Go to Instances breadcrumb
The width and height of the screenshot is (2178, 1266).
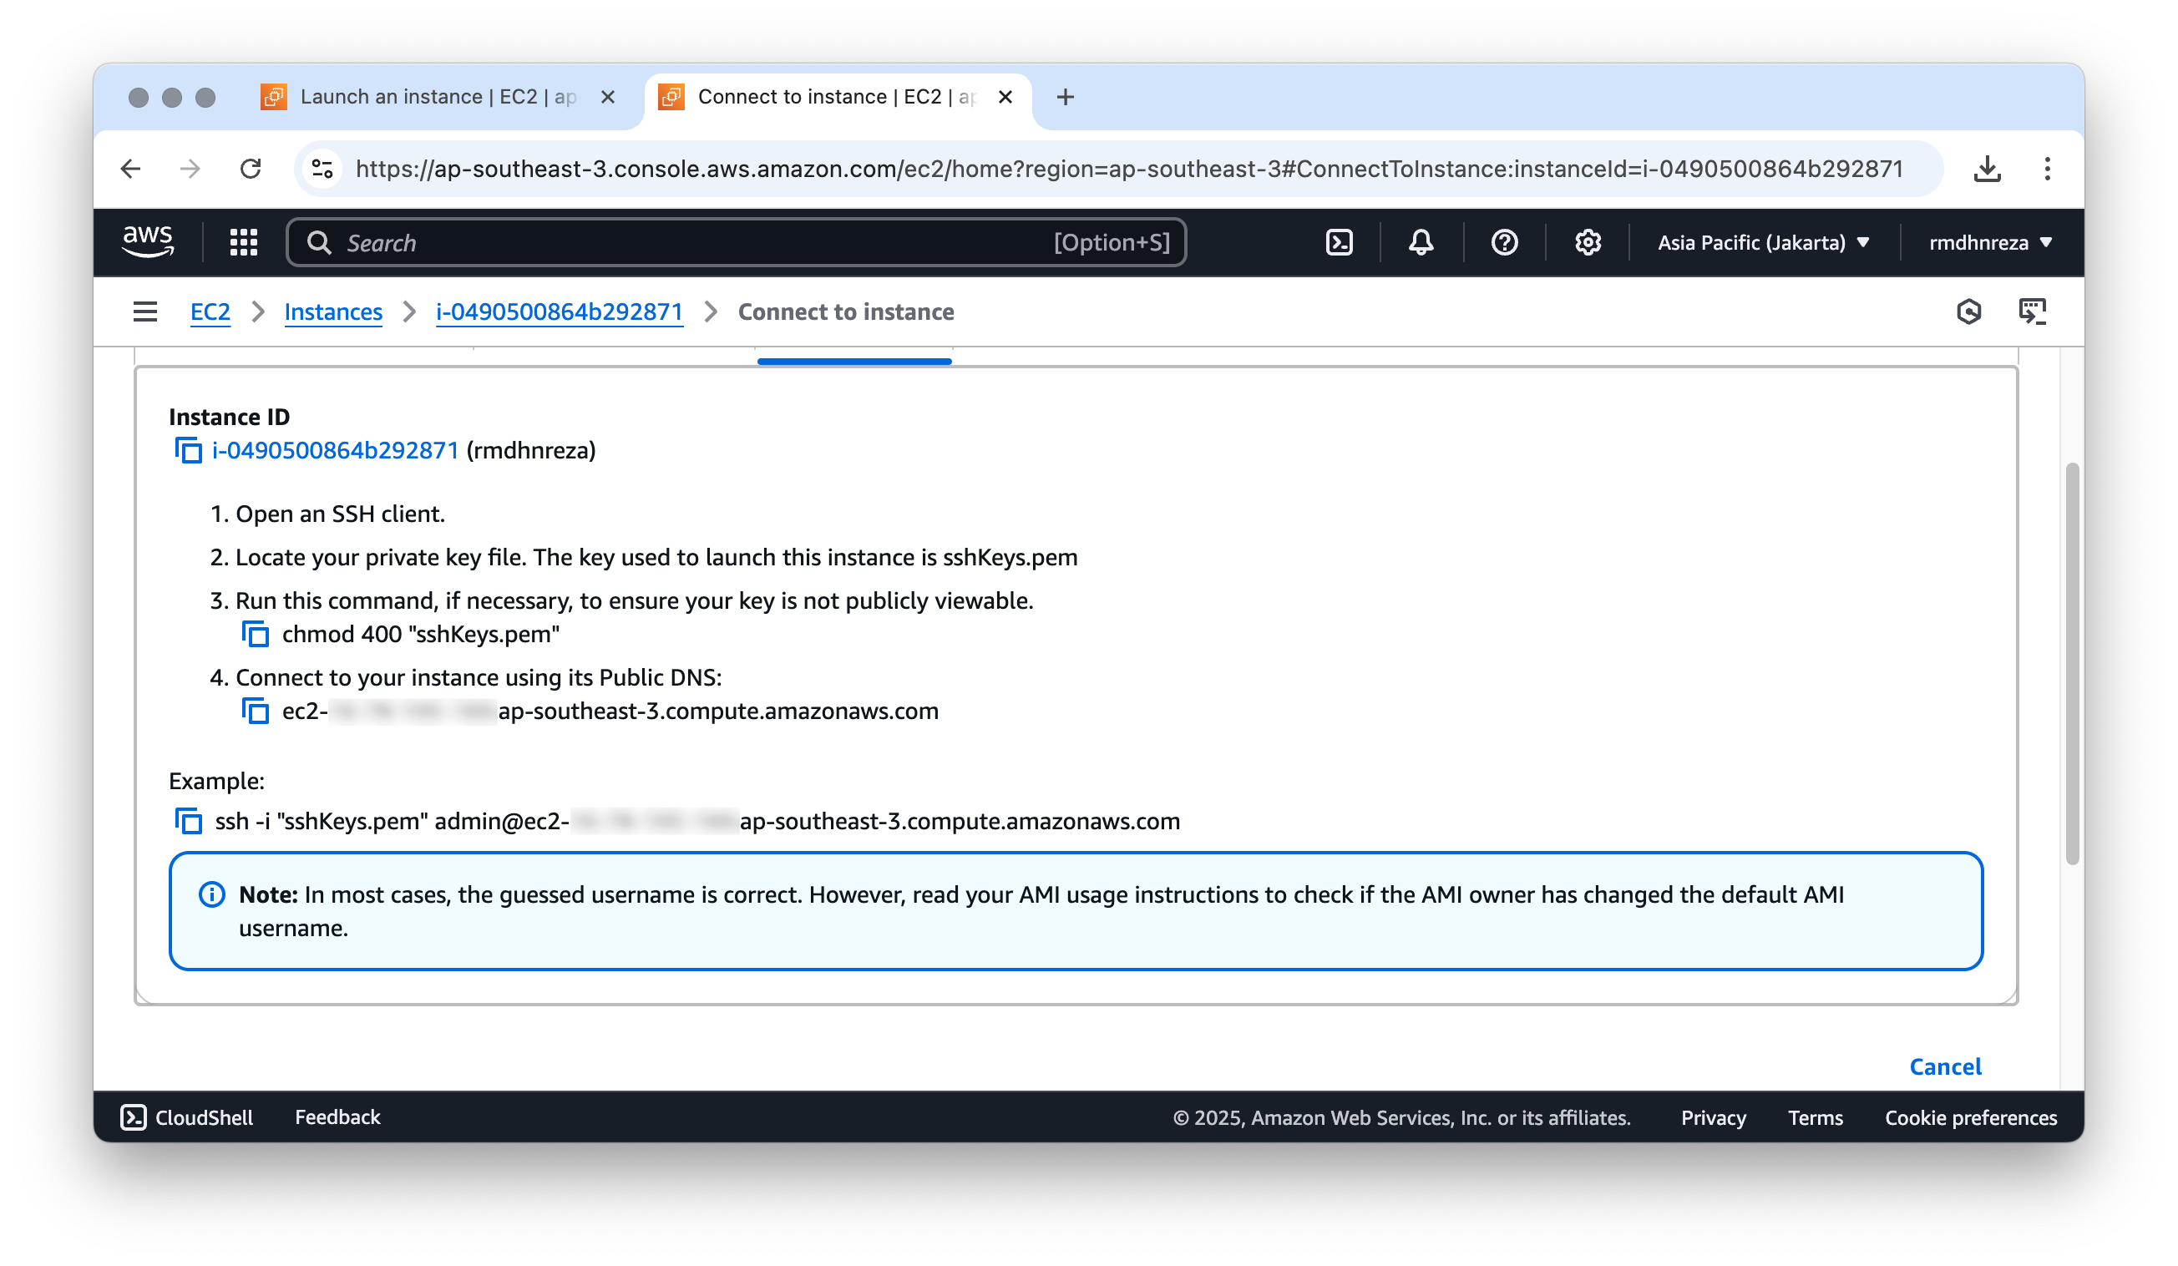(332, 312)
